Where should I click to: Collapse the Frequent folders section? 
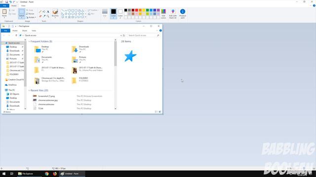29,41
